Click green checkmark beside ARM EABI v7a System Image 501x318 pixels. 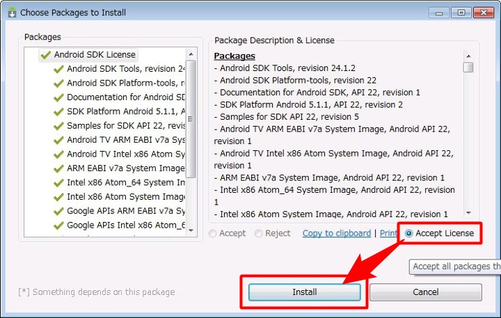[58, 169]
